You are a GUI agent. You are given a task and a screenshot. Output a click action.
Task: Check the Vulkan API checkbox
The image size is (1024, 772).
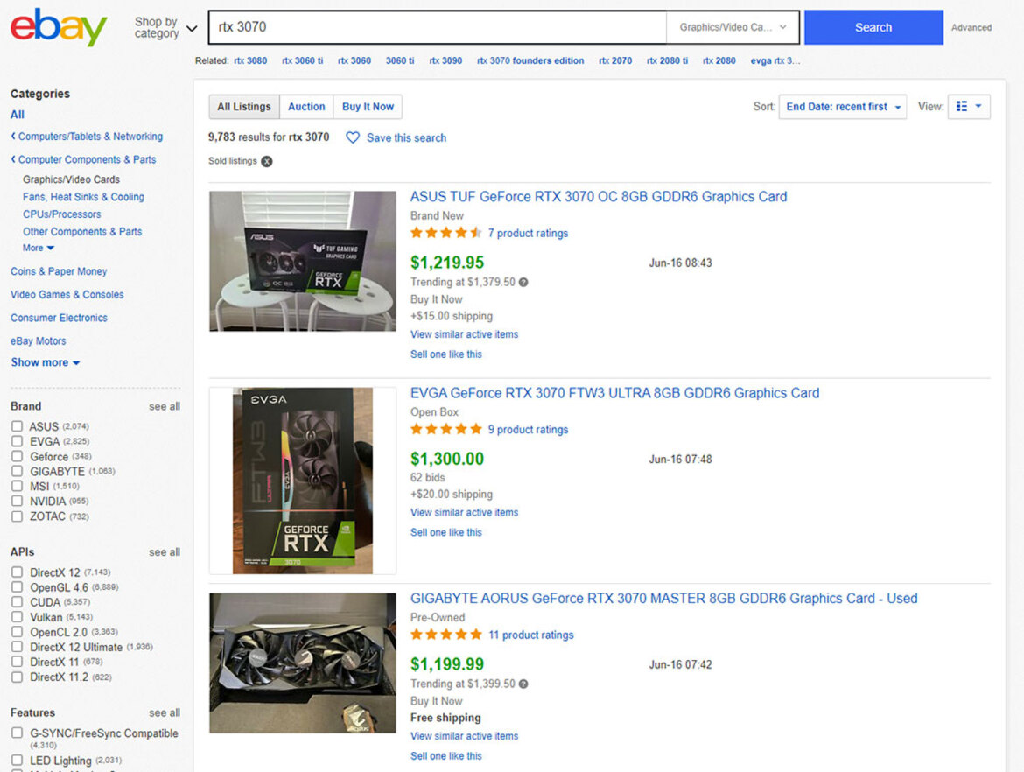click(x=17, y=618)
